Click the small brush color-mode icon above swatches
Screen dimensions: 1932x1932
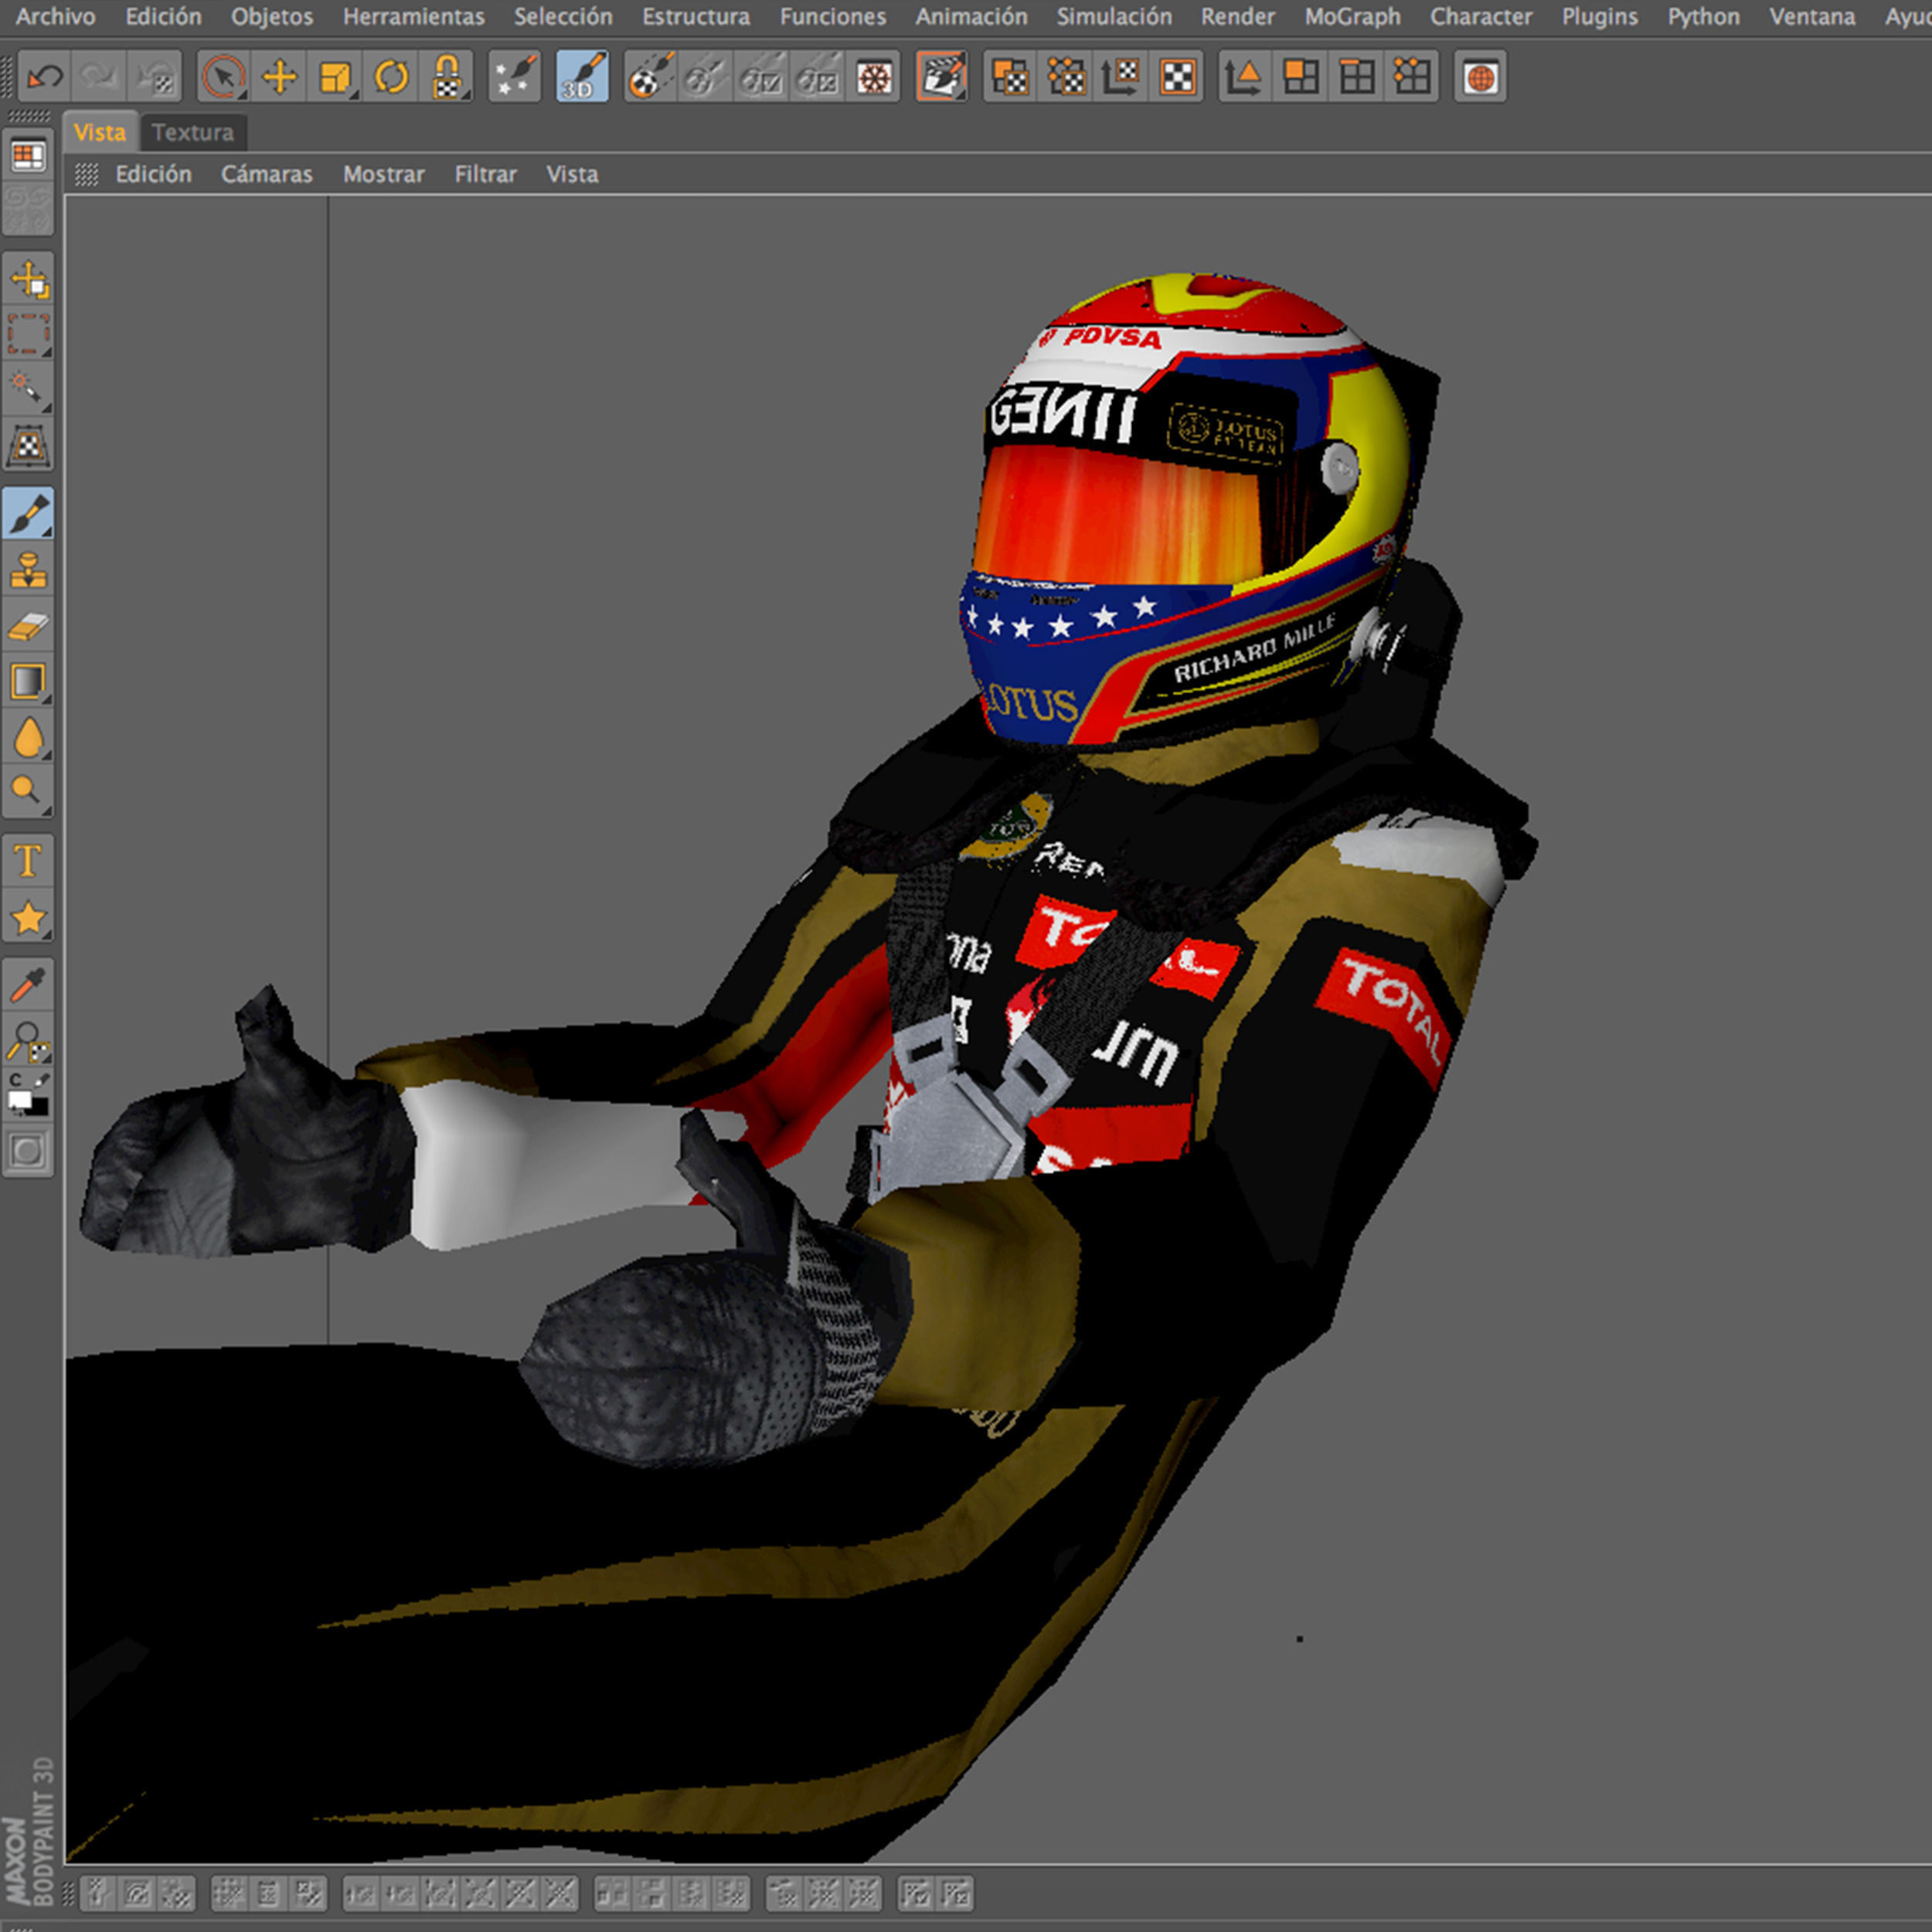41,1080
